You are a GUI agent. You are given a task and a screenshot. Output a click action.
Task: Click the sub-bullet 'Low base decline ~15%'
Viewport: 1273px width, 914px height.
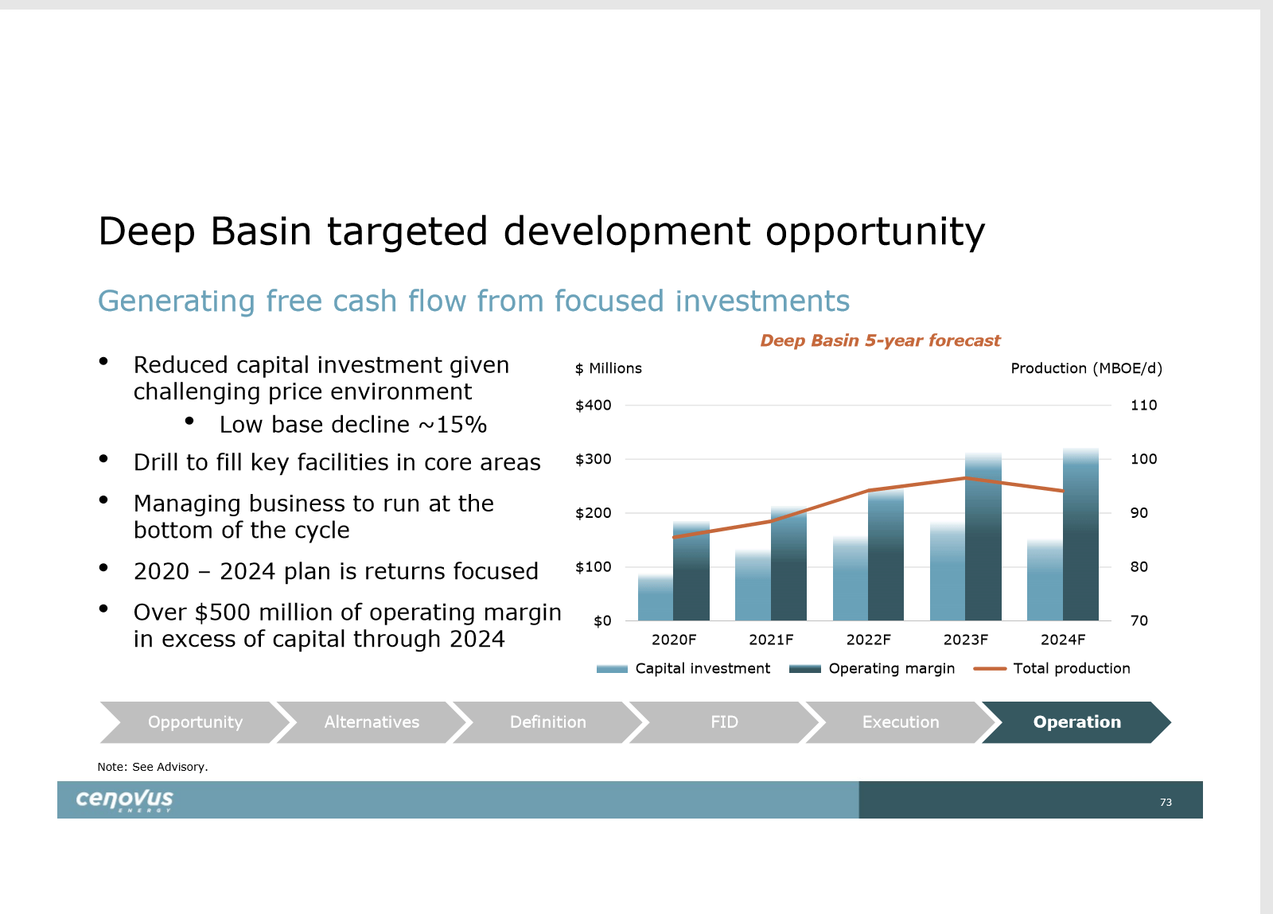click(x=353, y=425)
